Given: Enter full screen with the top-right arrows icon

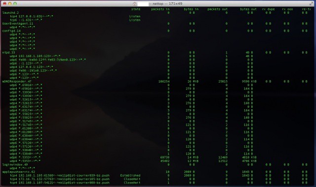Looking at the screenshot, I should (311, 3).
